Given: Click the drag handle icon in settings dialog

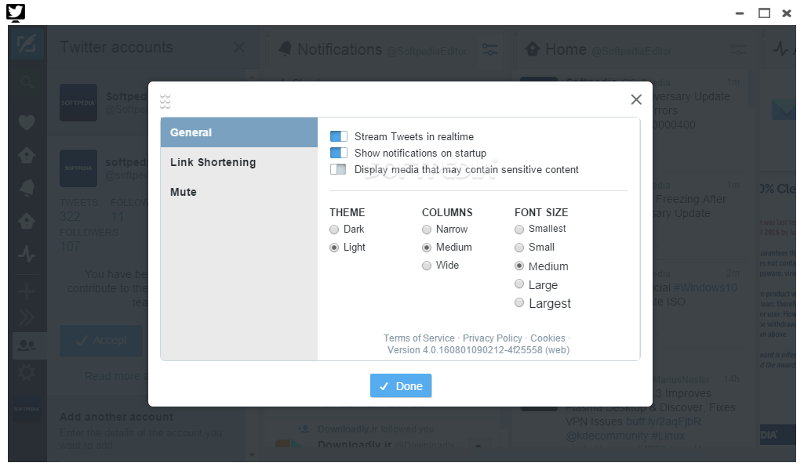Looking at the screenshot, I should [165, 101].
